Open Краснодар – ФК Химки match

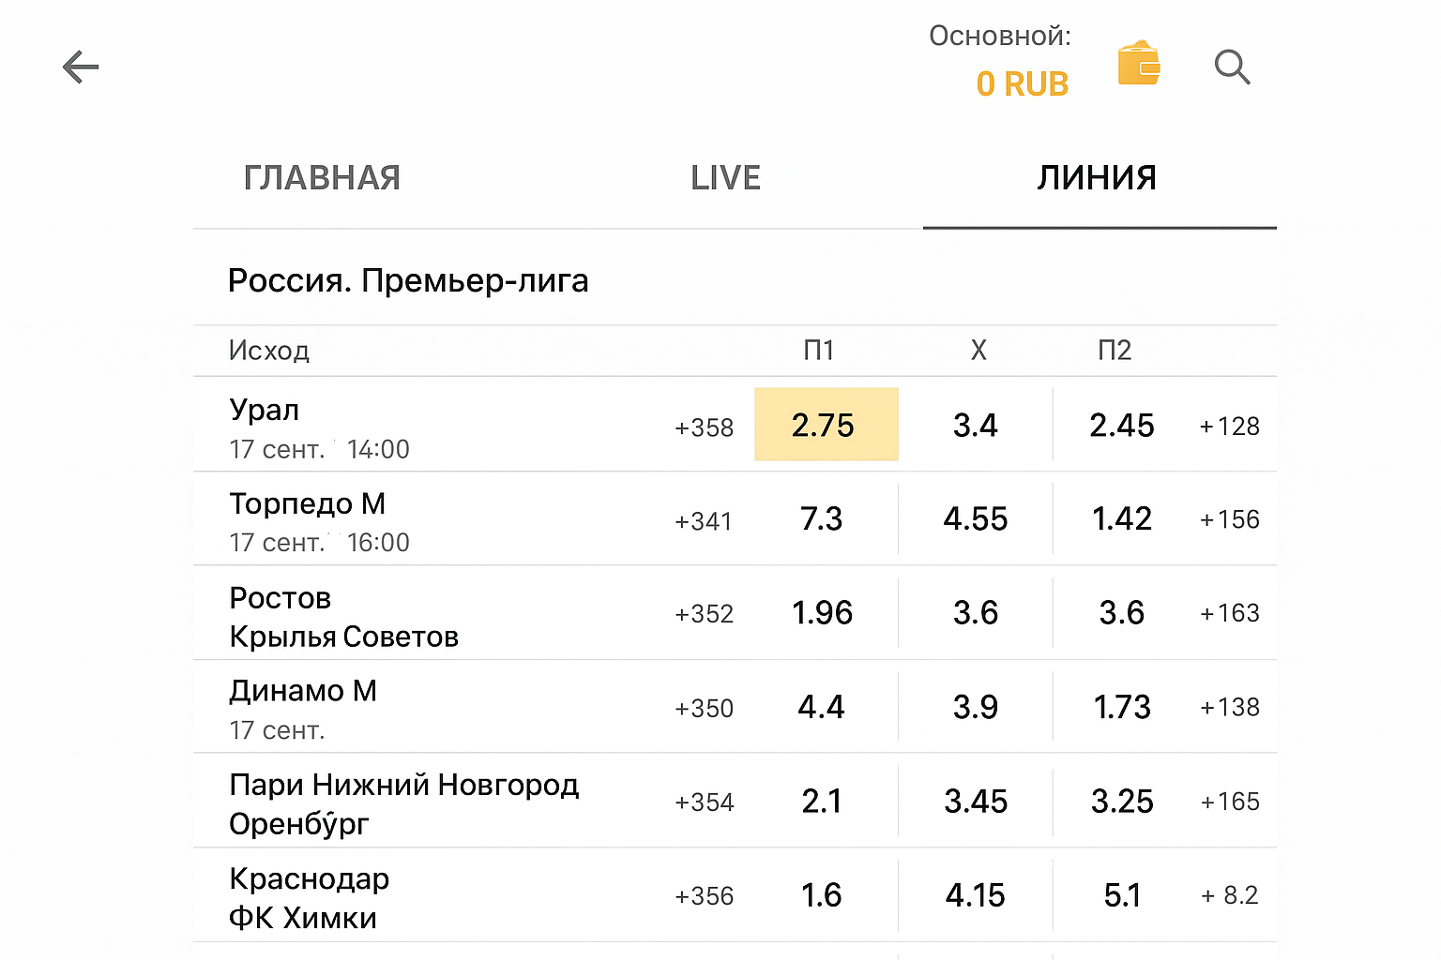click(x=310, y=898)
